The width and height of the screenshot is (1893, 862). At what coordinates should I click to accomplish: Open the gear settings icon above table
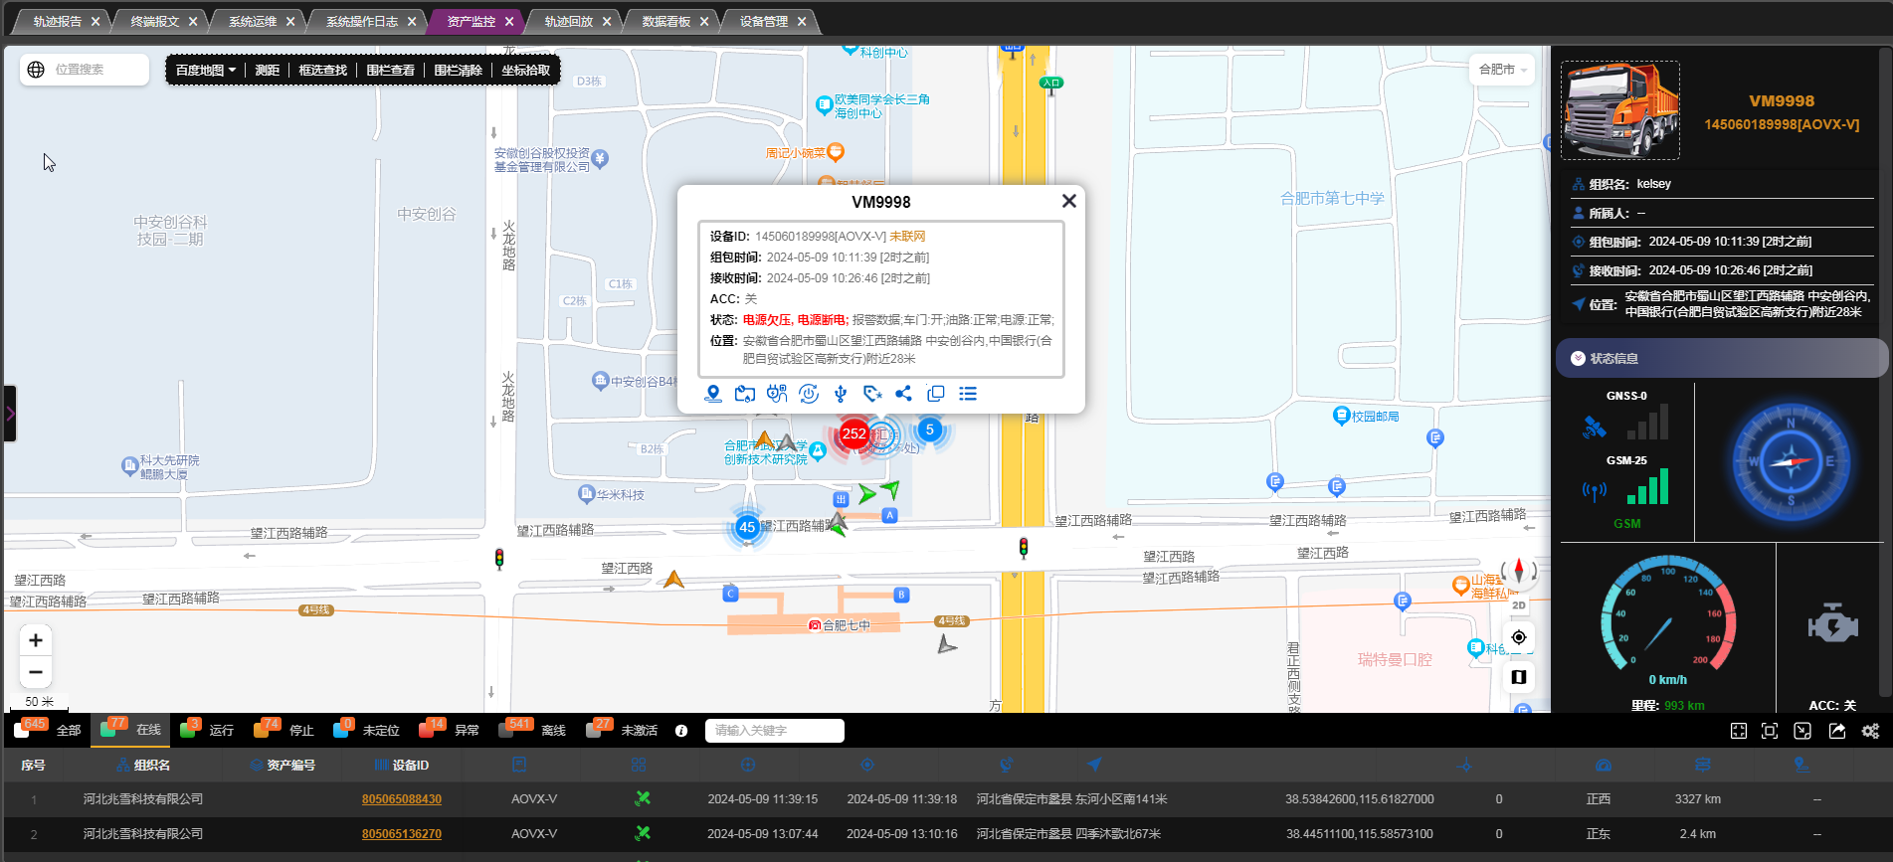click(1870, 731)
